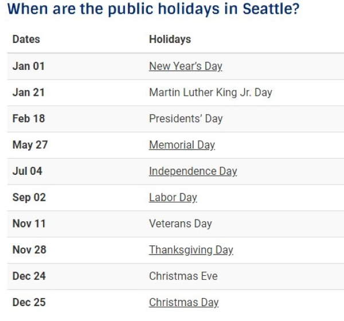344x321 pixels.
Task: Open the Thanksgiving Day link
Action: click(x=191, y=250)
